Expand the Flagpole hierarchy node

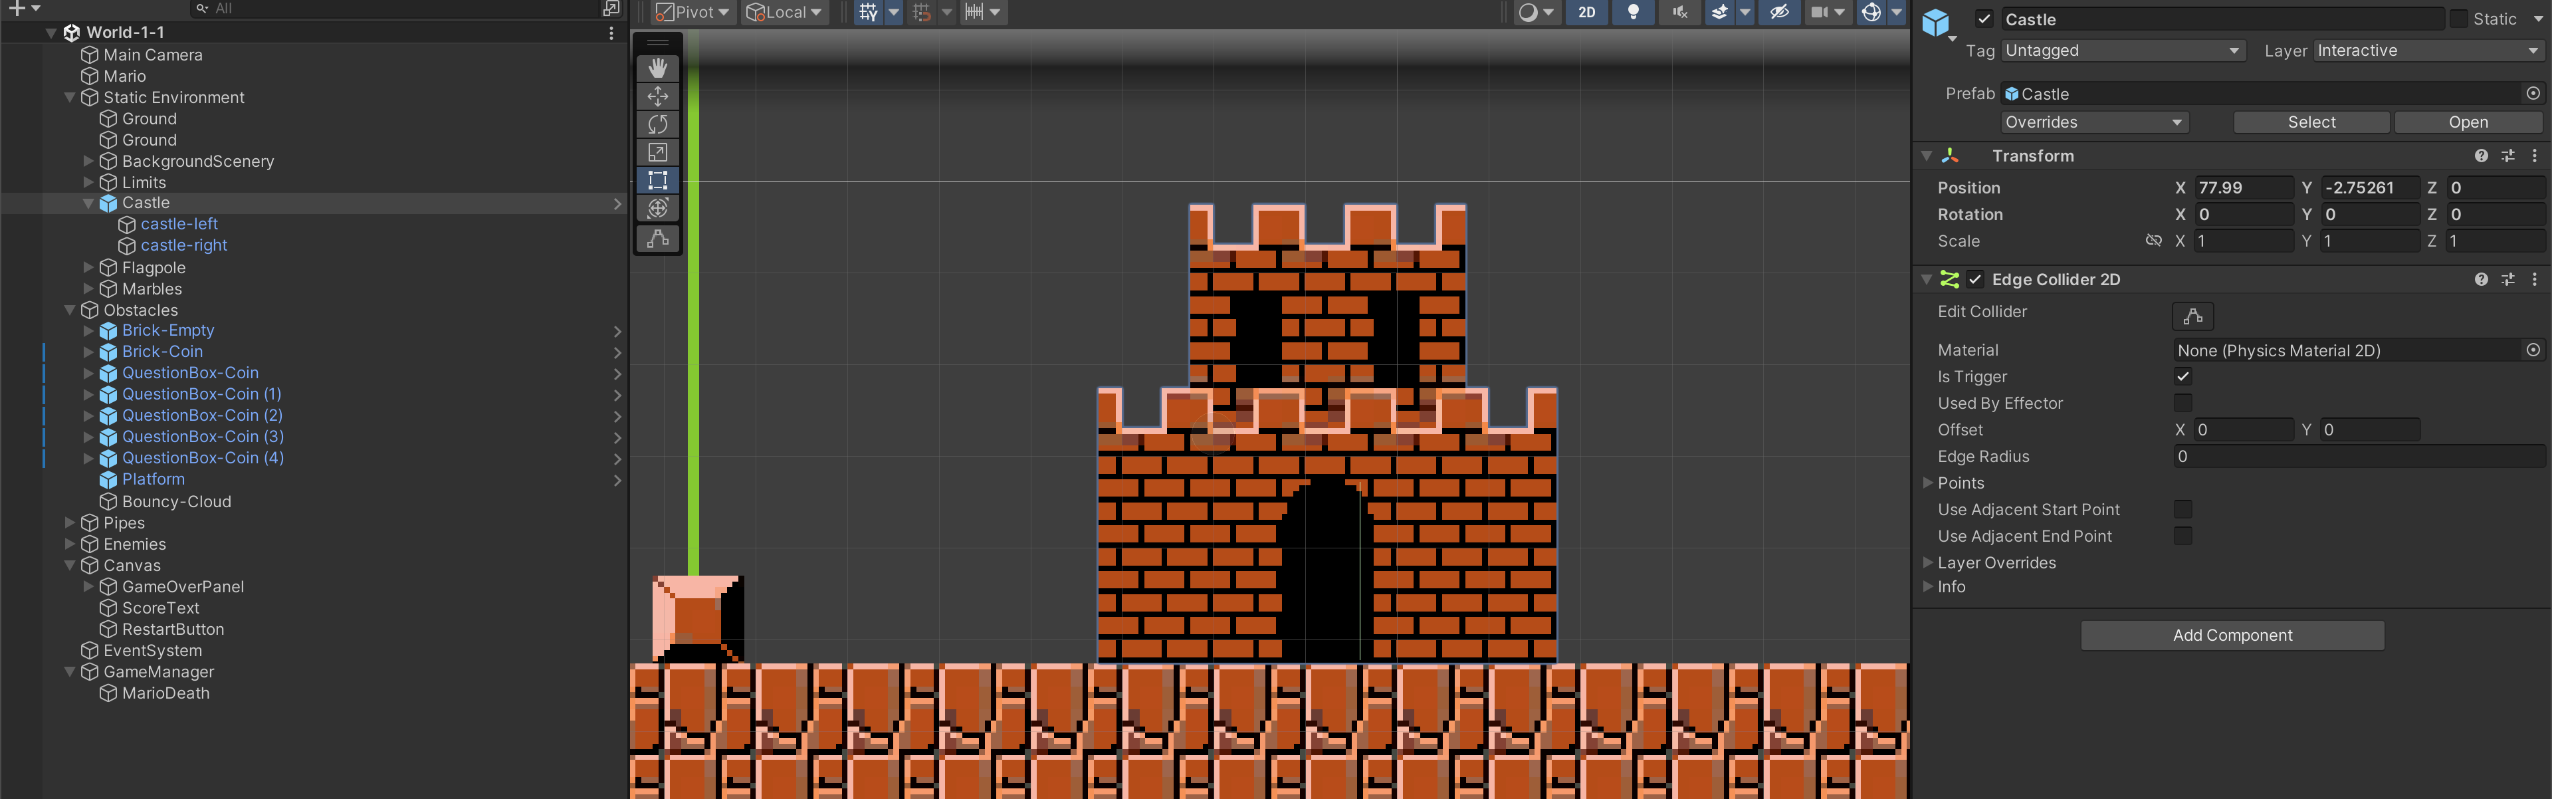[x=88, y=268]
